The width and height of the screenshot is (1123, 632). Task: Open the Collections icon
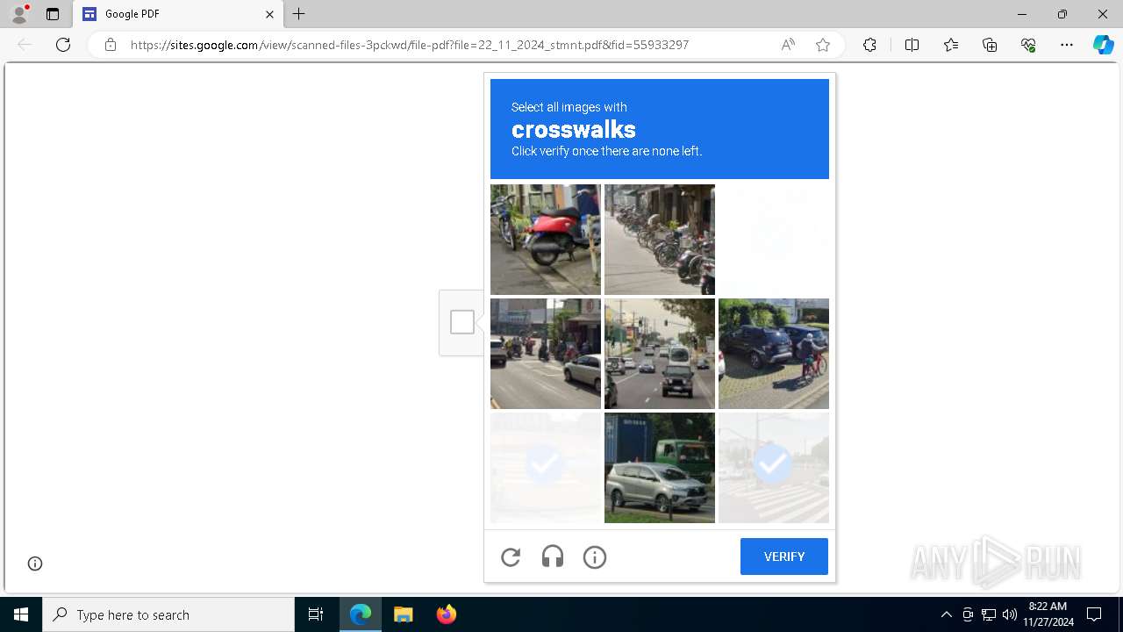[x=990, y=45]
